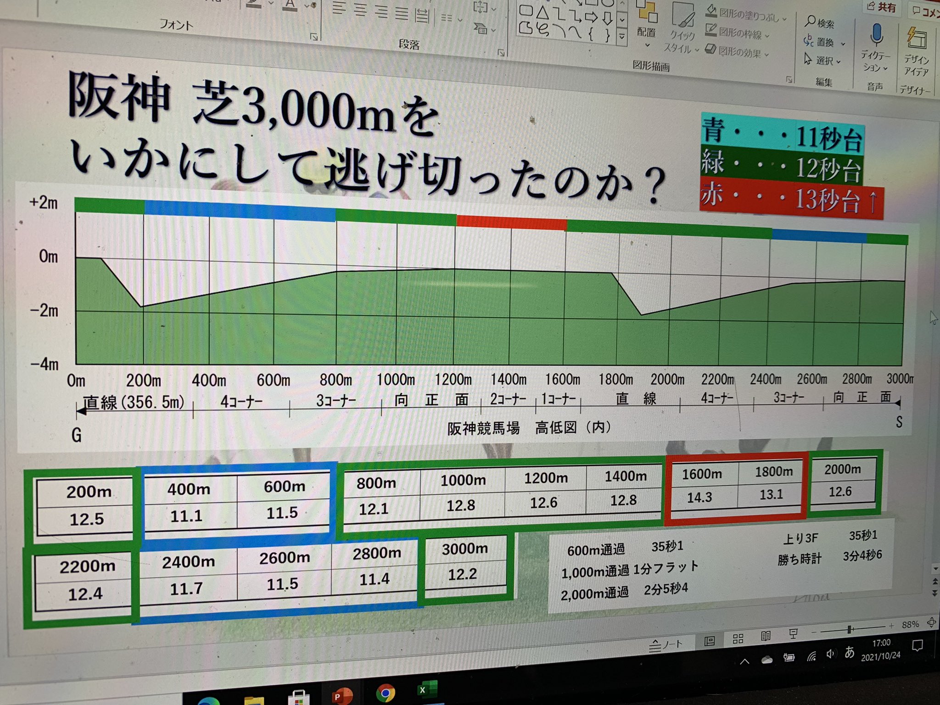This screenshot has height=705, width=940.
Task: Select the freeform scribble shape in gallery
Action: [543, 30]
